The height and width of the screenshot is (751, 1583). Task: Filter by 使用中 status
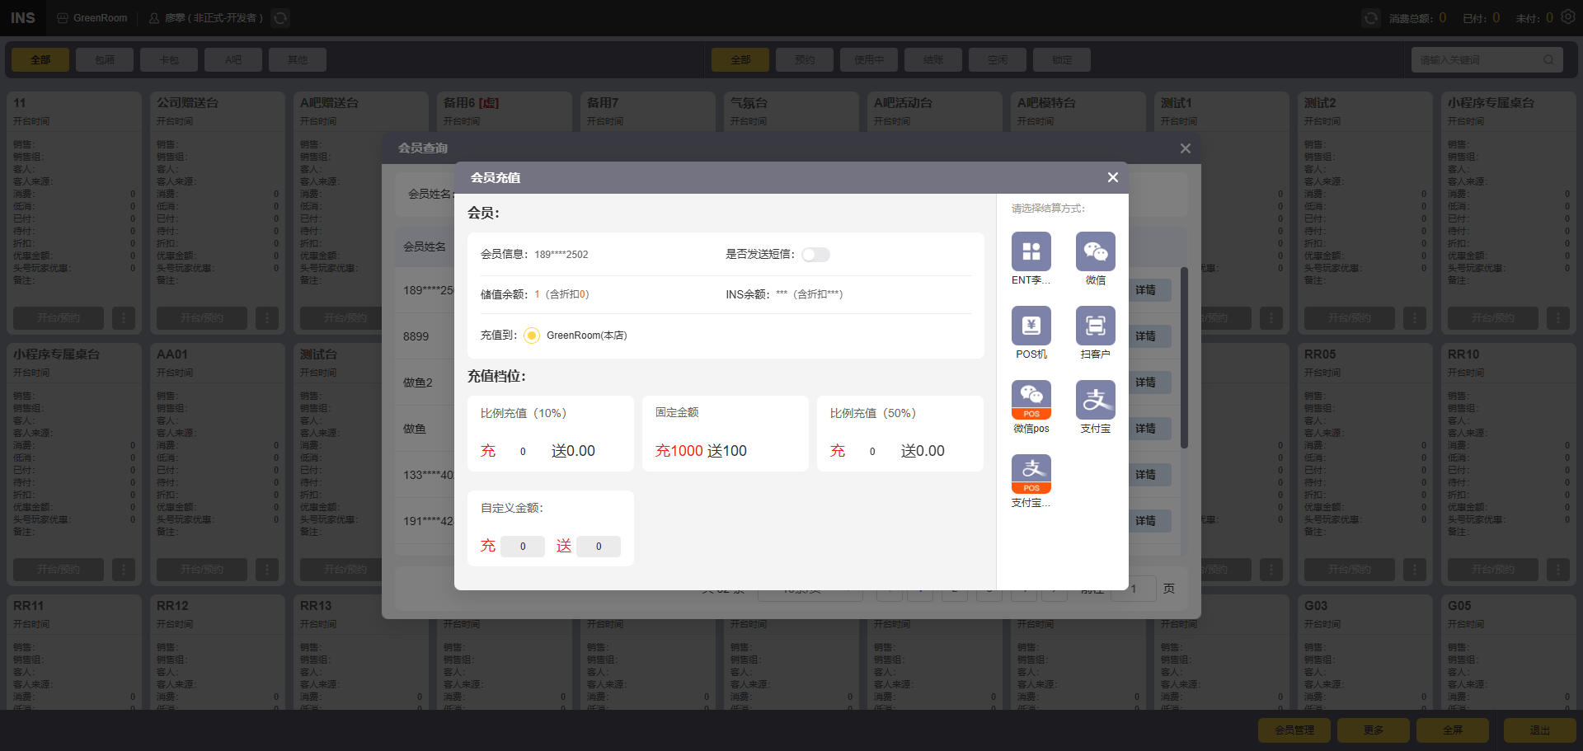[869, 59]
